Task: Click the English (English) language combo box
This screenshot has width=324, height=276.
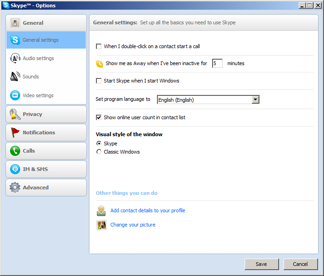Action: pos(208,99)
